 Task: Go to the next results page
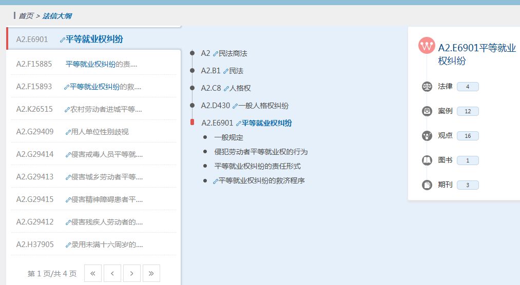click(132, 273)
